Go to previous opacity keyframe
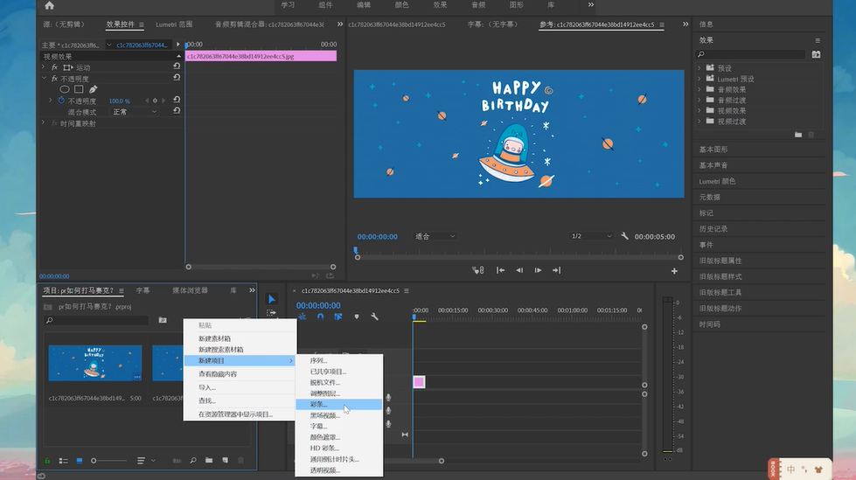 pos(147,101)
